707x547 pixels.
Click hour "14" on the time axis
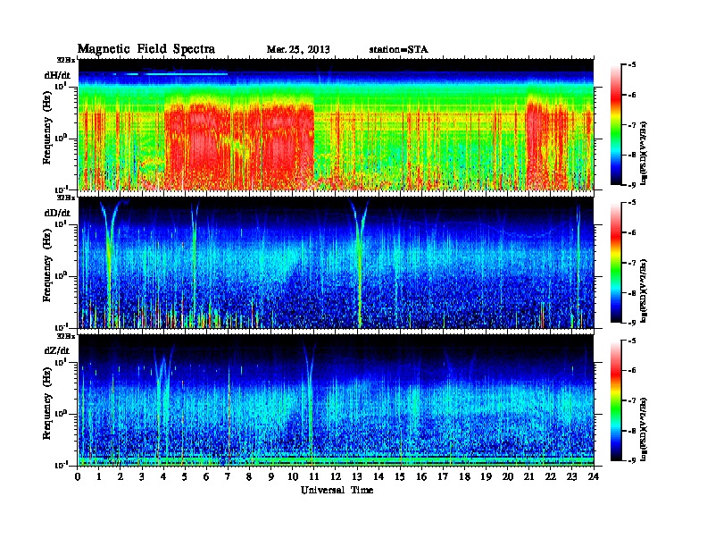pyautogui.click(x=378, y=476)
